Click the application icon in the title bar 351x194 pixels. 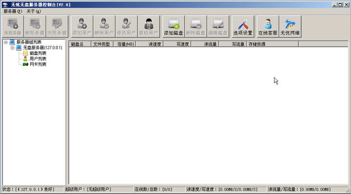(5, 5)
